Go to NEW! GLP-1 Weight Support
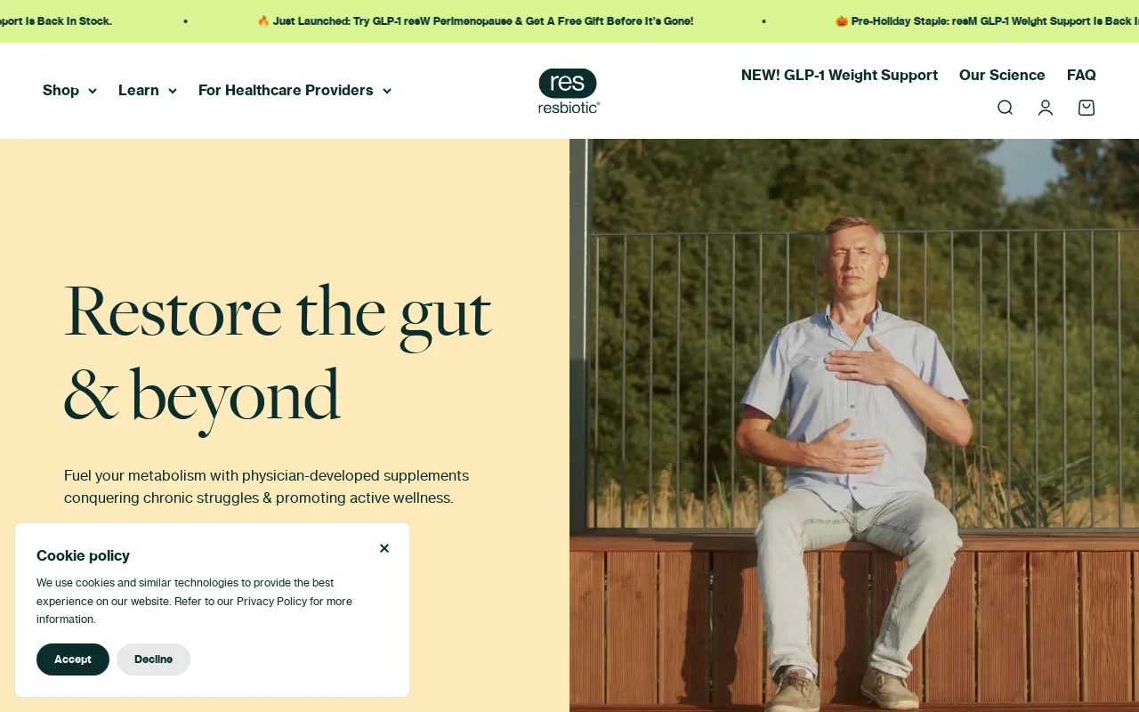The height and width of the screenshot is (712, 1139). (x=839, y=75)
